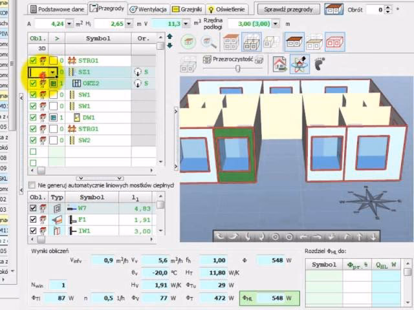Click the footprint walk-mode icon
Image resolution: width=414 pixels, height=310 pixels.
tap(319, 65)
